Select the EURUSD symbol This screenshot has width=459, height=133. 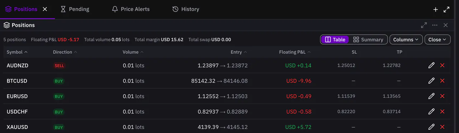[x=17, y=96]
